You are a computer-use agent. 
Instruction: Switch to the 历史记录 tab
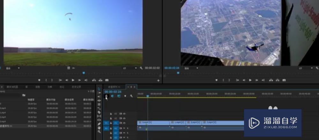(76, 87)
